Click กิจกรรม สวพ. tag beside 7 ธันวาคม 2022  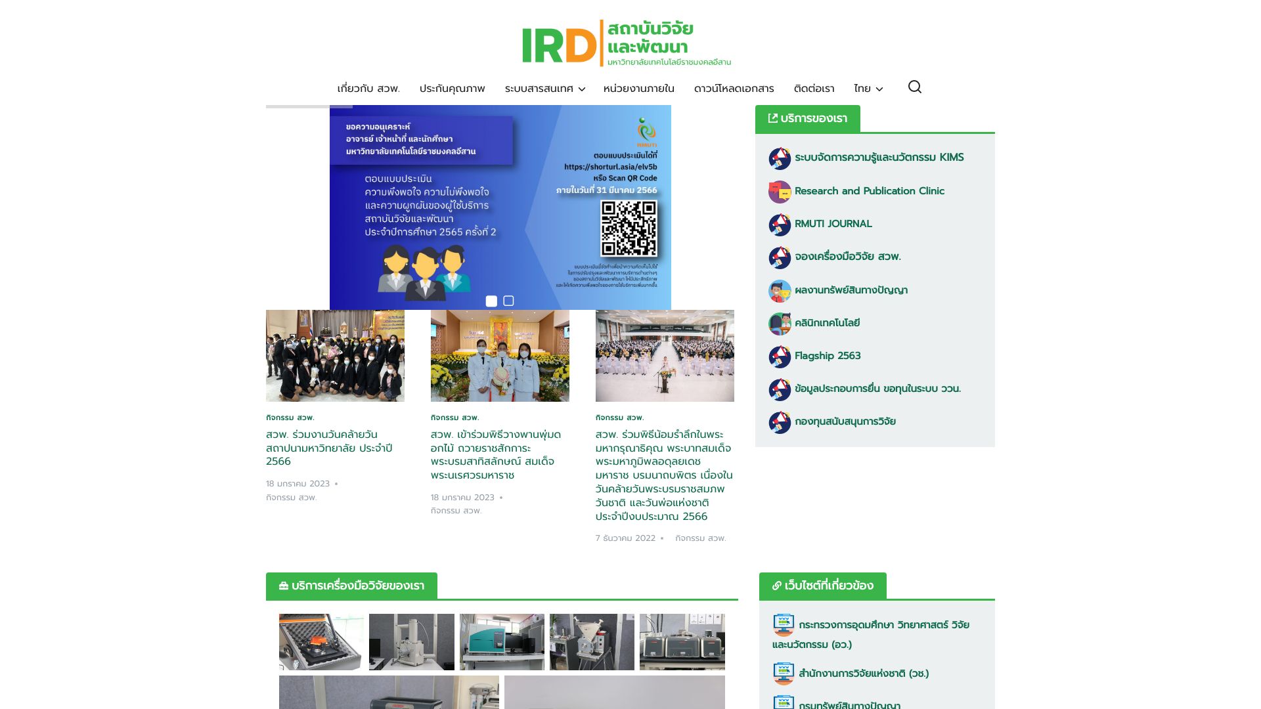(701, 538)
